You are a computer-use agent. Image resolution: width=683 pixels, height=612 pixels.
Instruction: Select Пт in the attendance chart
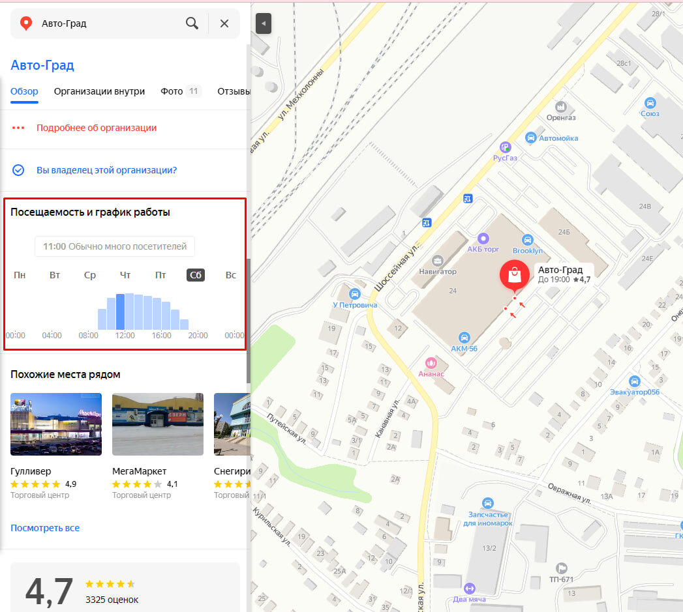160,275
